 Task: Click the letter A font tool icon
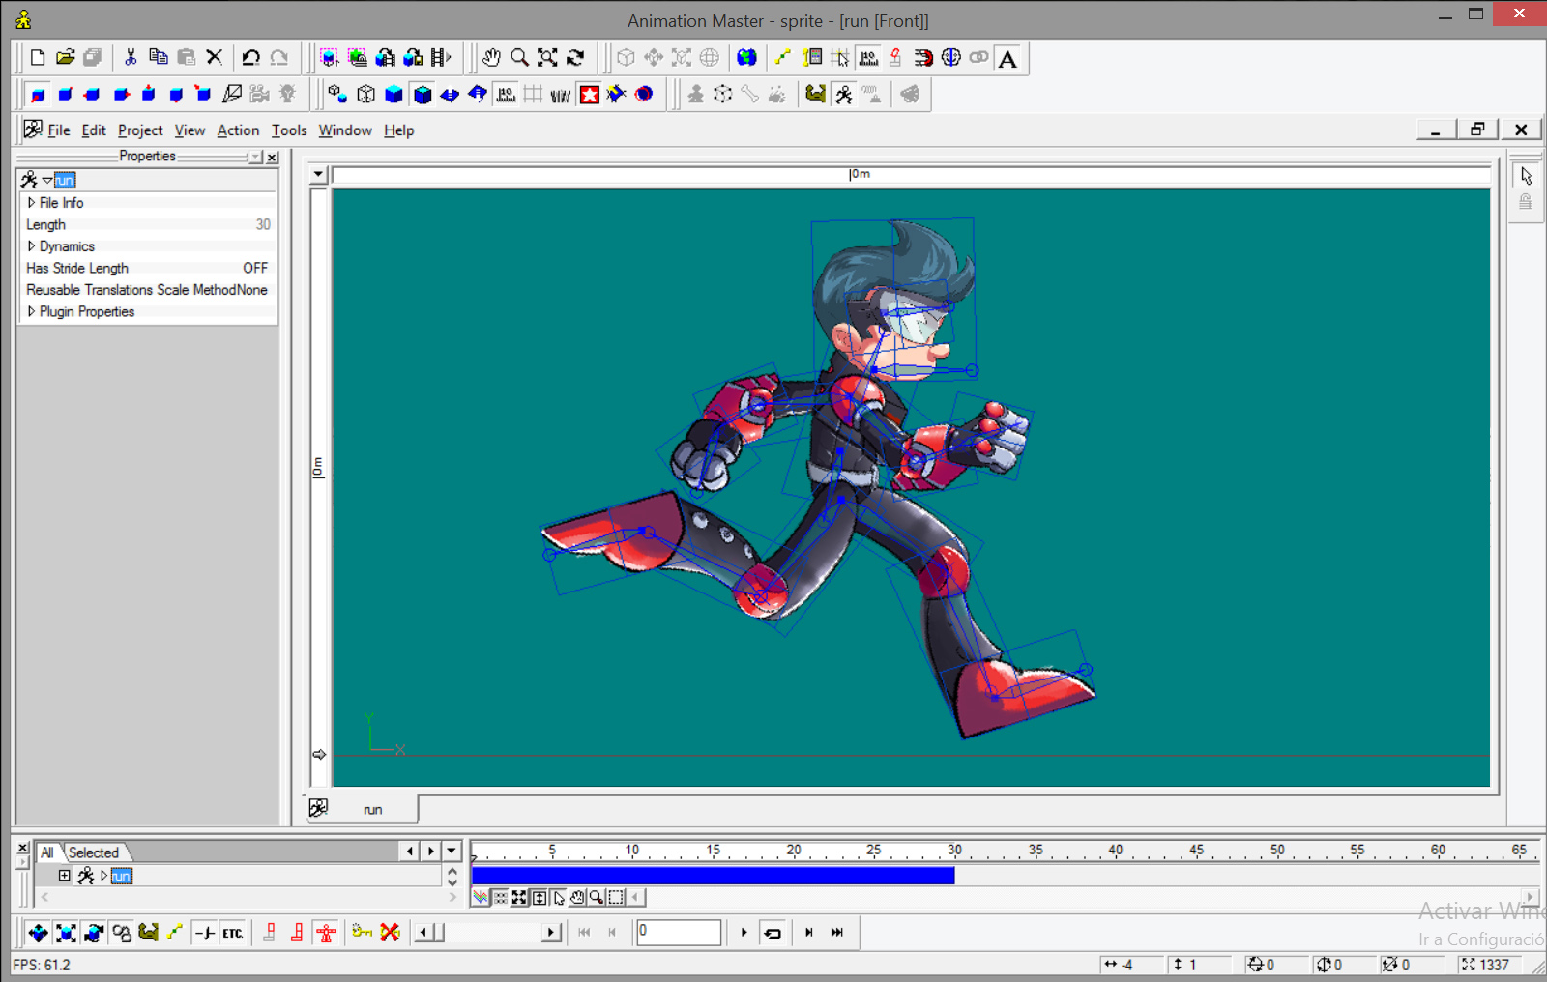point(1007,59)
